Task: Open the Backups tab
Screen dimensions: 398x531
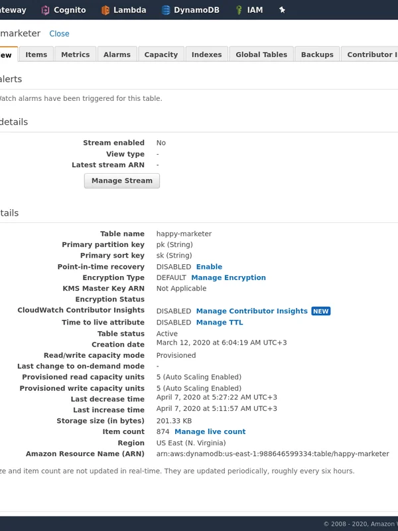Action: pos(316,54)
